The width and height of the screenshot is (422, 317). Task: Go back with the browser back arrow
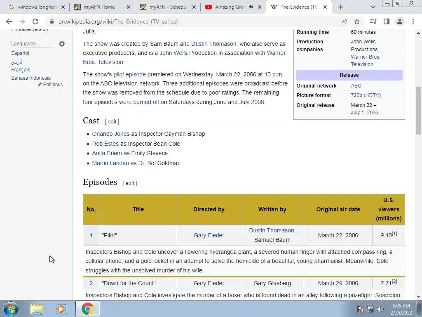pos(9,21)
